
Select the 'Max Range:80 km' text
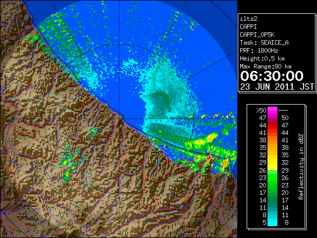coord(265,66)
